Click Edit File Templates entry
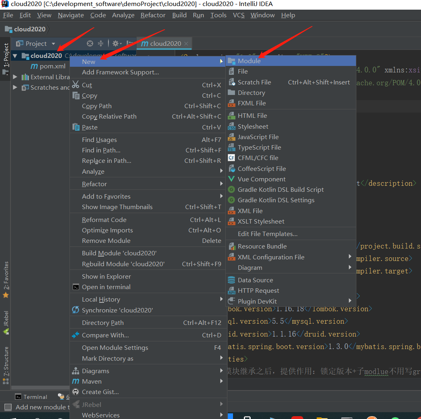 (291, 234)
